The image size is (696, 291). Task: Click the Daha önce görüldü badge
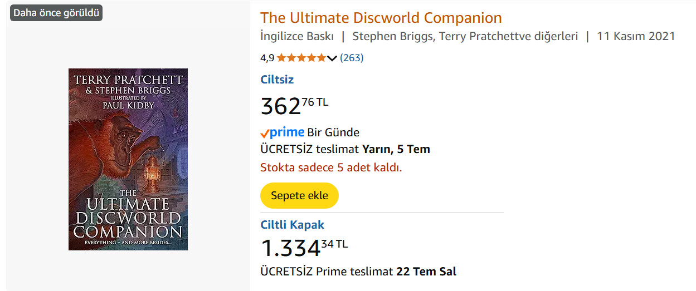tap(56, 13)
